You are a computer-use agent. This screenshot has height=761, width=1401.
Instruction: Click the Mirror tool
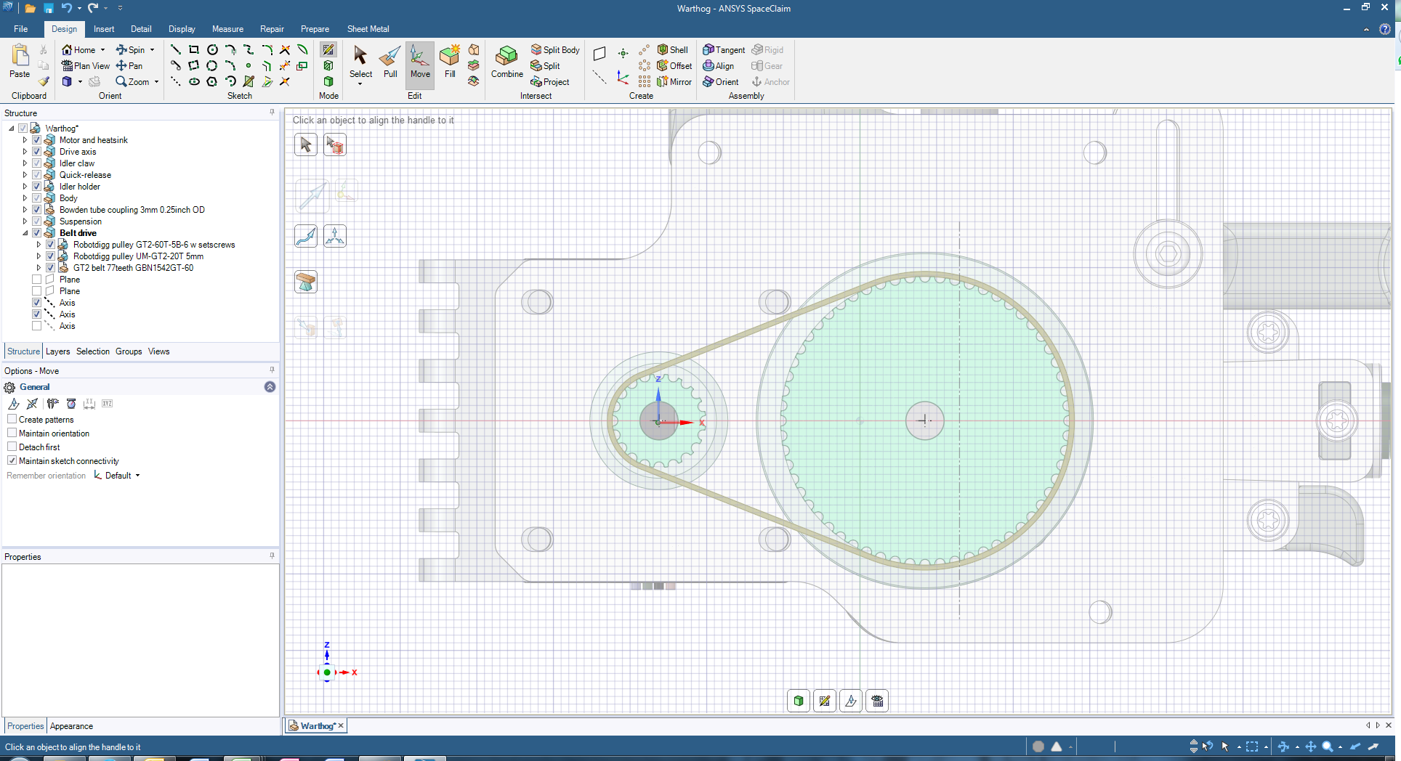(x=674, y=82)
